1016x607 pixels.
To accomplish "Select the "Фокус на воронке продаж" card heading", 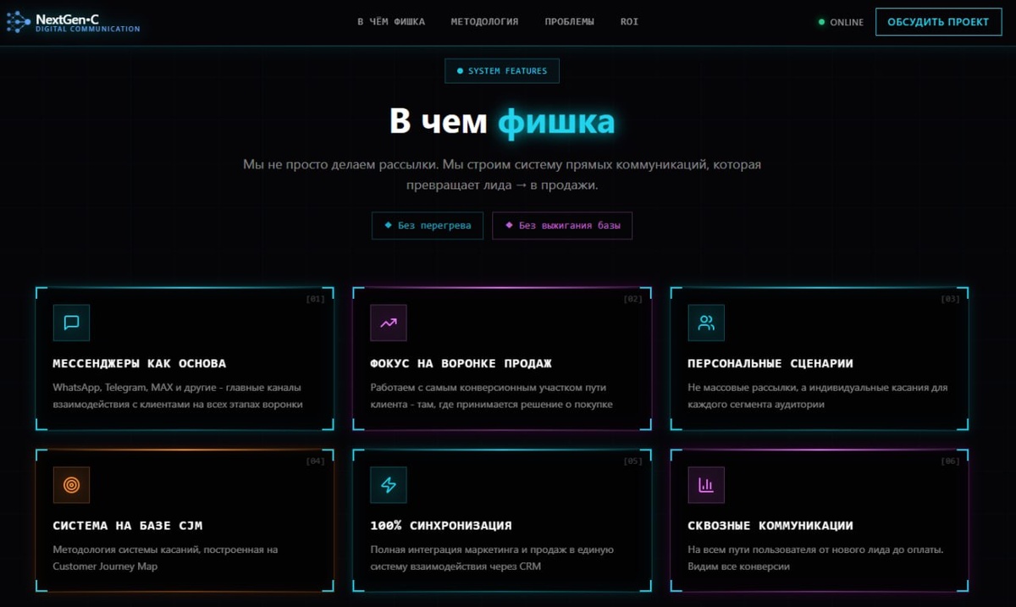I will coord(461,363).
